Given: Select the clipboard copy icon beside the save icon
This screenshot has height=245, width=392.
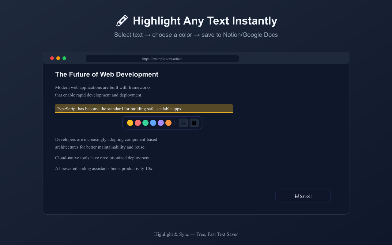Looking at the screenshot, I should (194, 123).
